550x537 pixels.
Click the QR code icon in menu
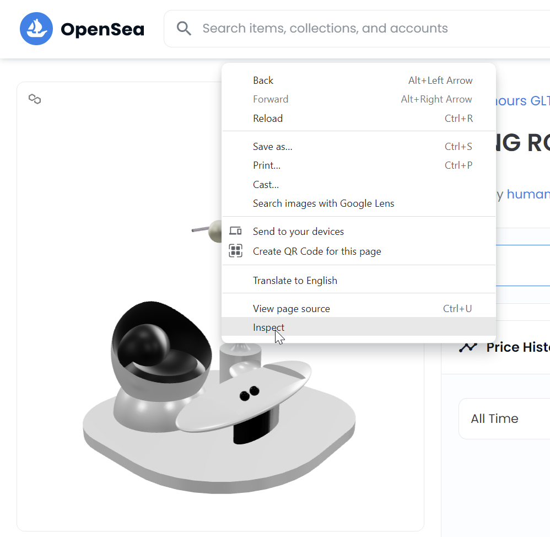pos(235,251)
